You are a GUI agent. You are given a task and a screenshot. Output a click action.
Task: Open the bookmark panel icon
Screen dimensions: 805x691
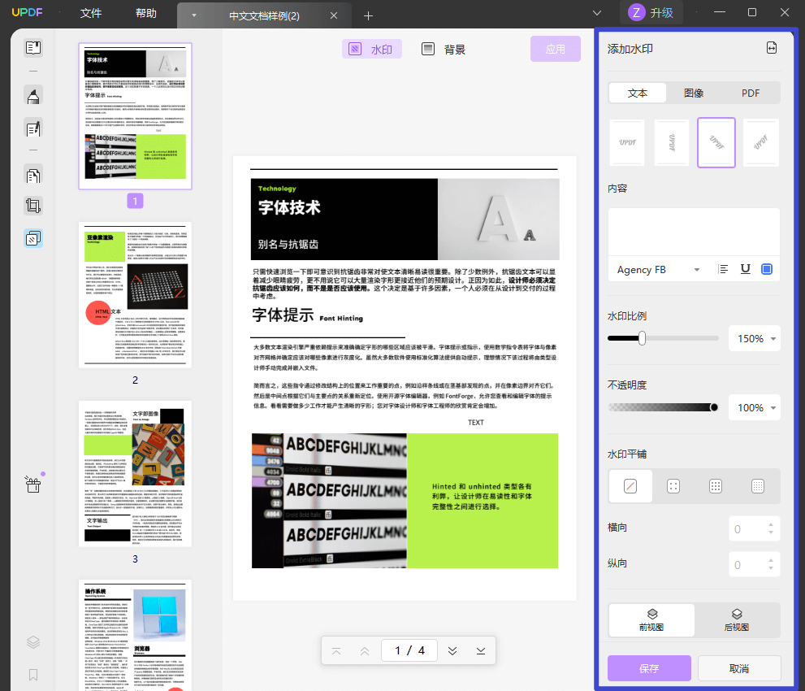pos(33,675)
